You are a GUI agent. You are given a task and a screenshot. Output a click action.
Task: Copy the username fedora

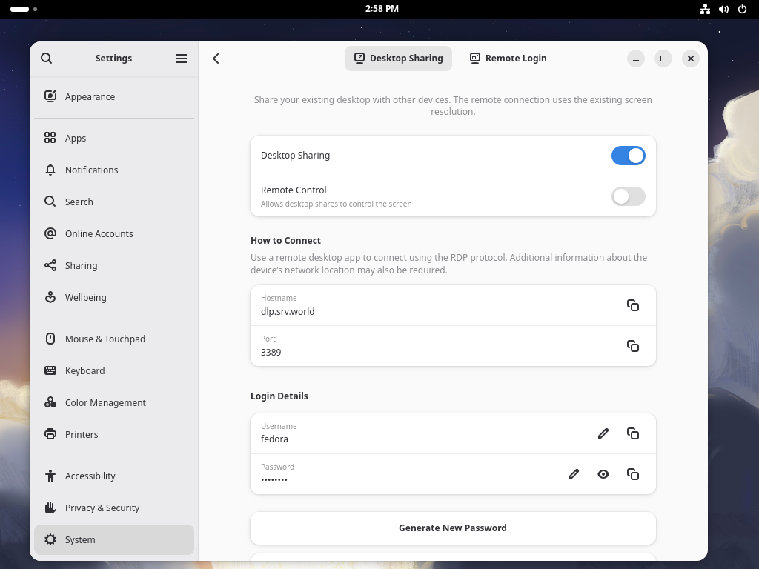[x=634, y=433]
